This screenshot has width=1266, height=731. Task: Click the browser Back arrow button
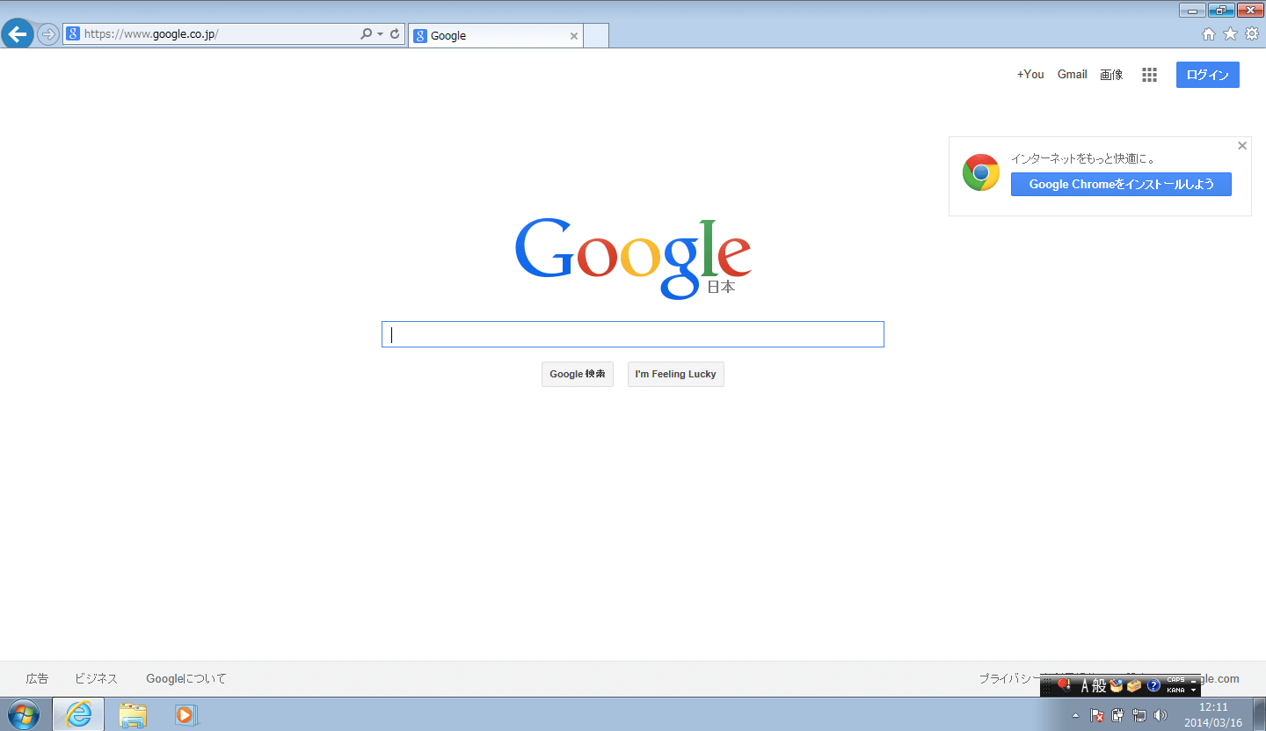click(x=17, y=34)
